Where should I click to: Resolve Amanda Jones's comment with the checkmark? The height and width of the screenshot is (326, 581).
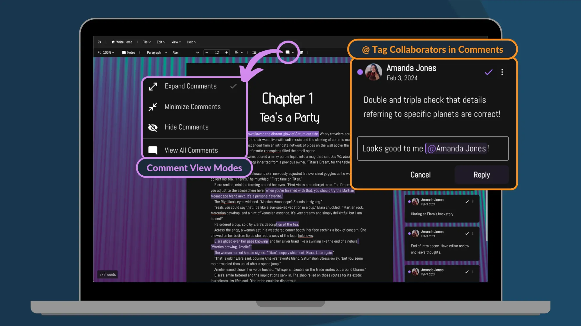(488, 72)
